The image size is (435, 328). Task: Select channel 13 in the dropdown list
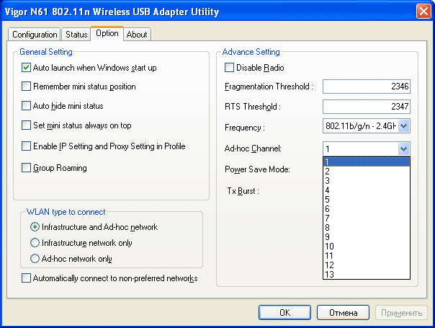coord(367,275)
